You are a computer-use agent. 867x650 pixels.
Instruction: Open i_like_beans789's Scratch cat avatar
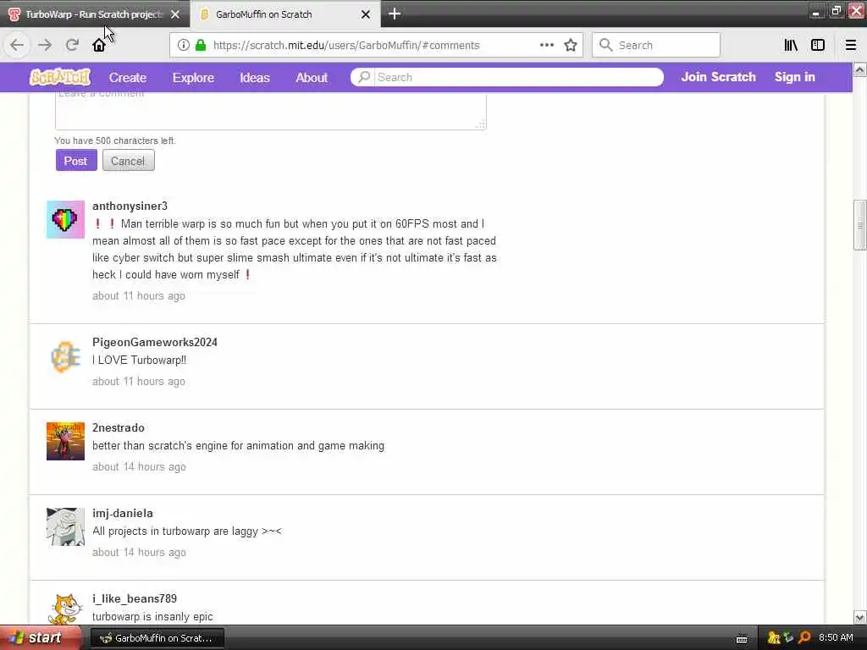[65, 609]
